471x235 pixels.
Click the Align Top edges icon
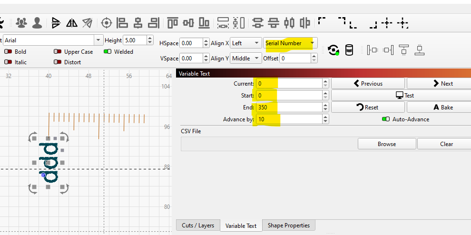172,22
